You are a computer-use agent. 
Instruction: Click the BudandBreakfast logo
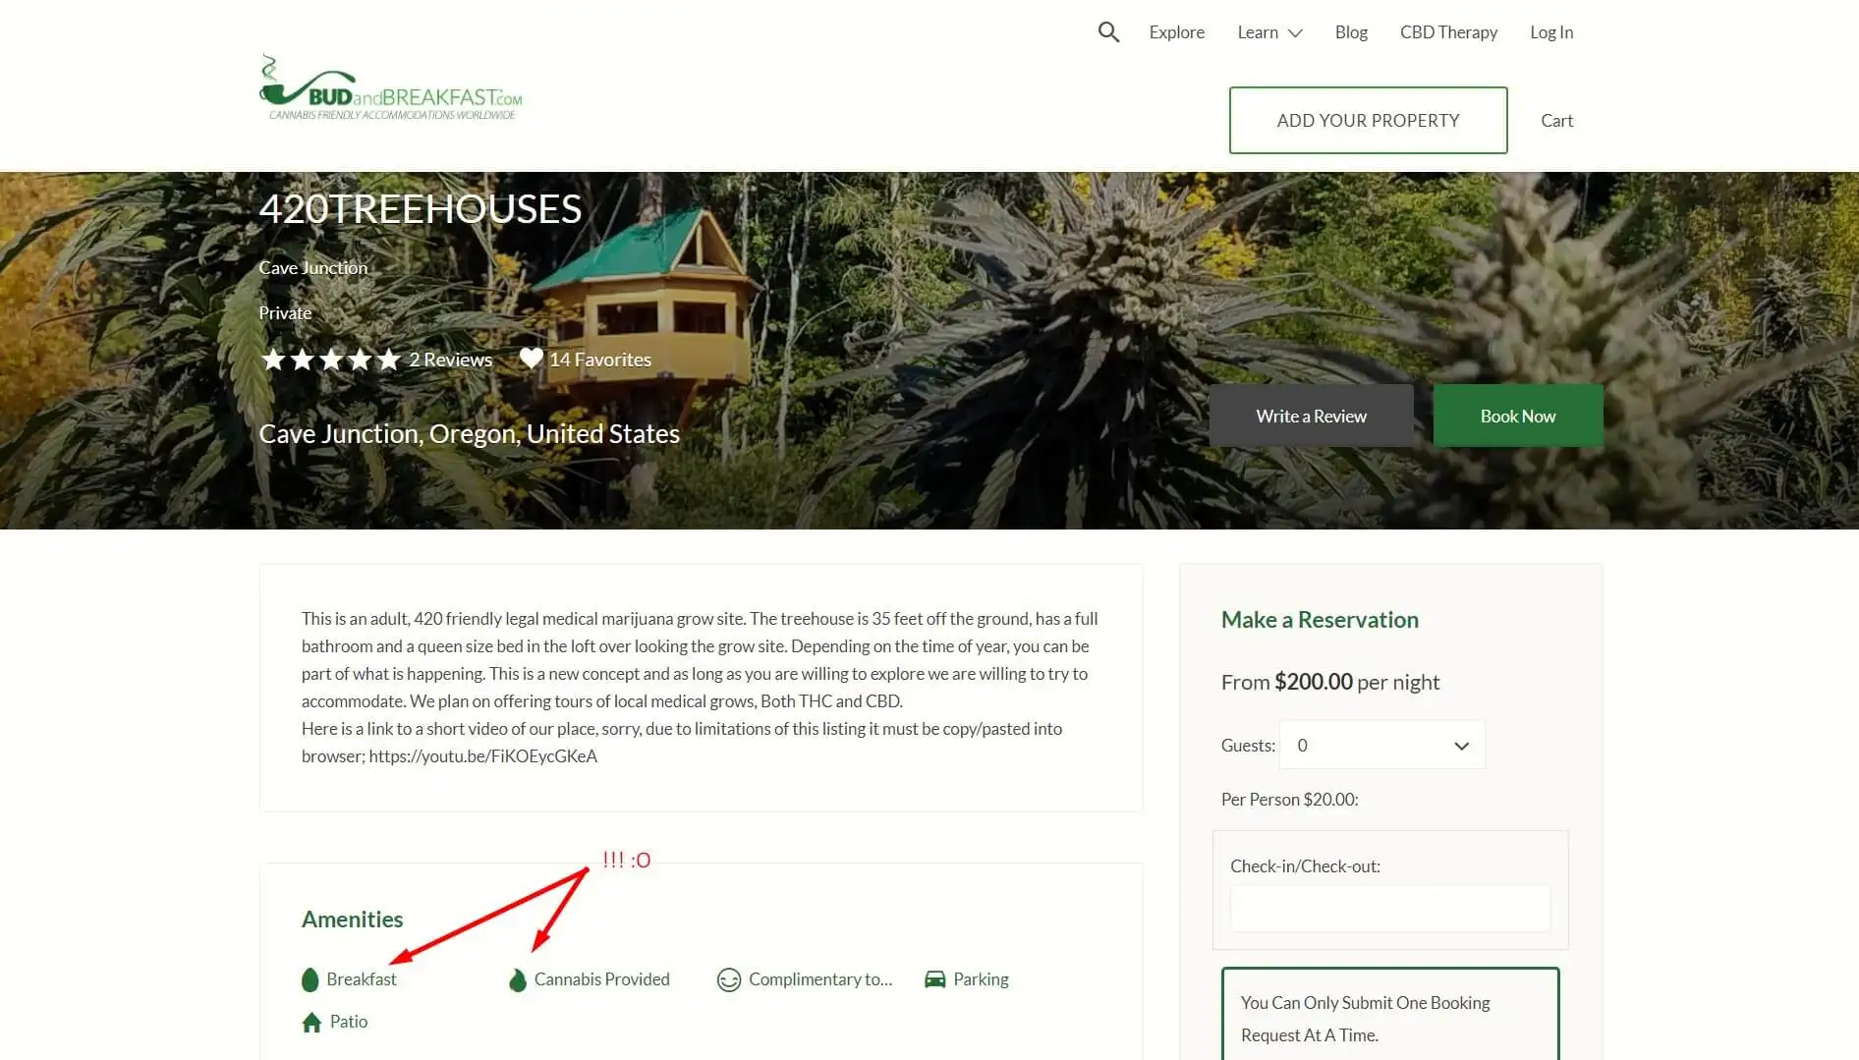[391, 88]
